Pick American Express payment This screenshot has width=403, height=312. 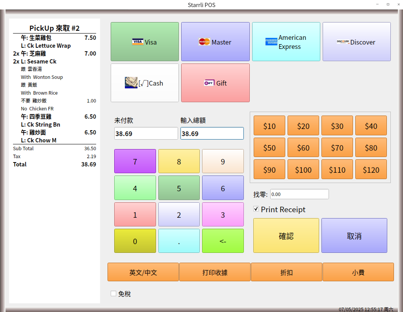click(286, 42)
